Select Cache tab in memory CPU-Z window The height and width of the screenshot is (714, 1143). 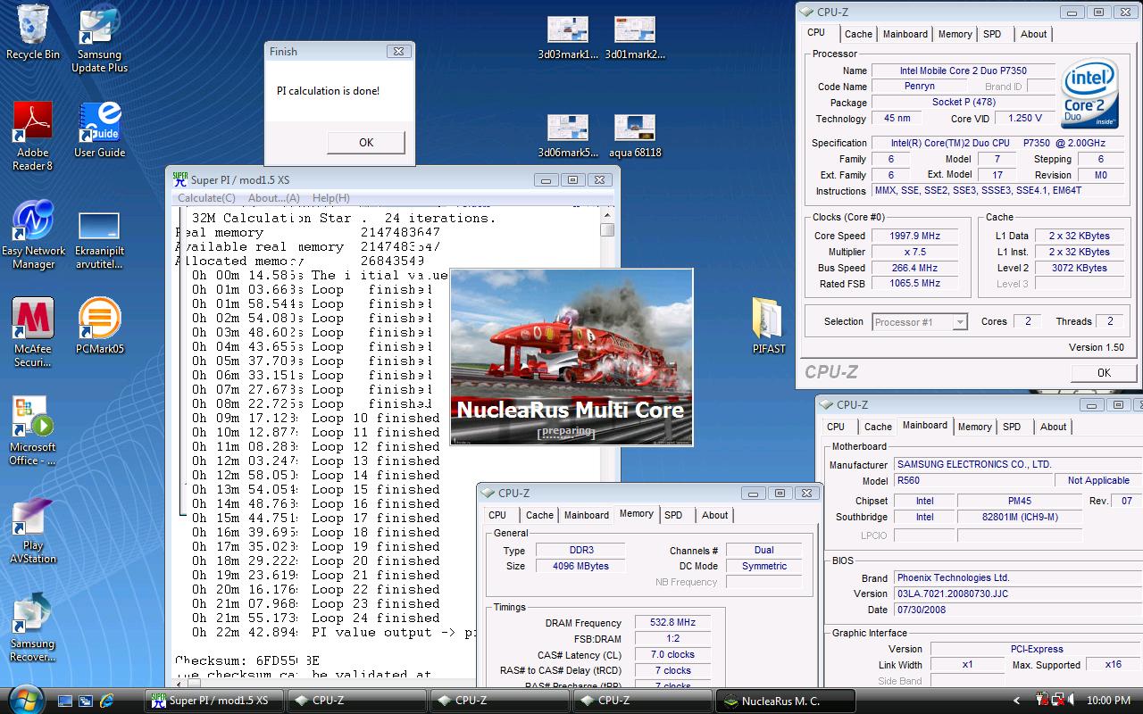539,515
